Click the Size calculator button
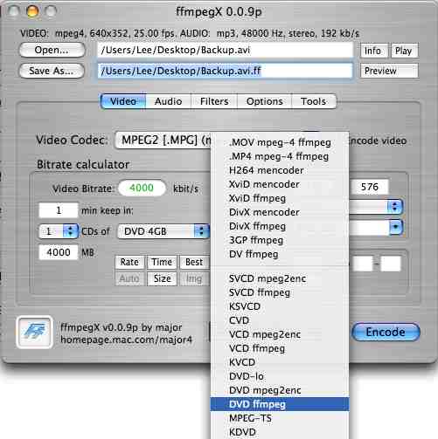The height and width of the screenshot is (439, 438). (x=162, y=278)
